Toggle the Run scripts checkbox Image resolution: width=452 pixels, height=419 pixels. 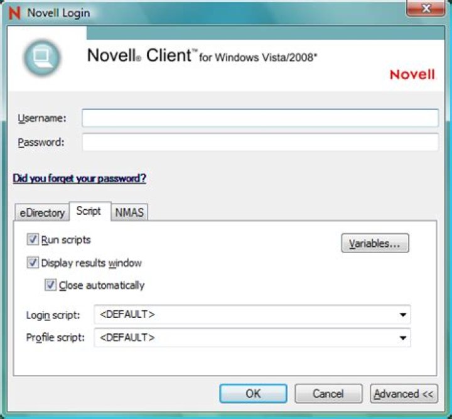(33, 239)
